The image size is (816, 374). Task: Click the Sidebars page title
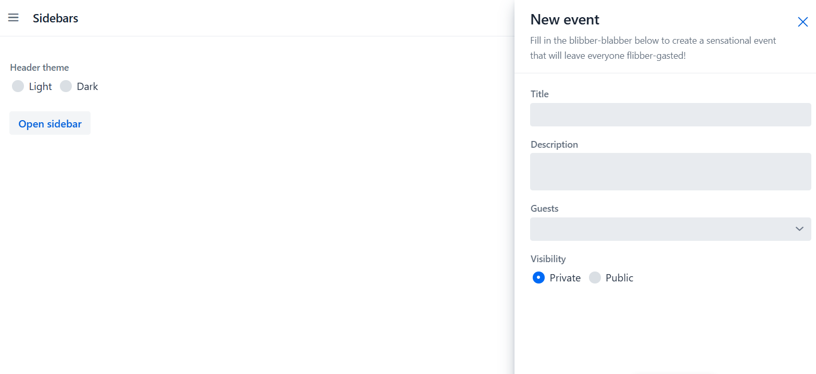click(55, 18)
